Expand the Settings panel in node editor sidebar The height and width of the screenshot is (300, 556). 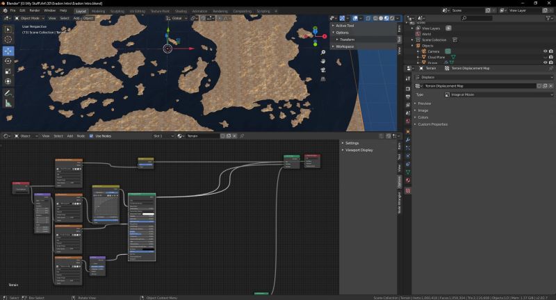352,143
